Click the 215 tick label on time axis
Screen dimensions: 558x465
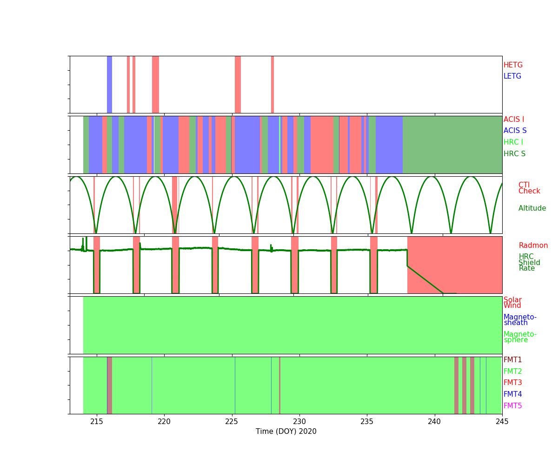click(97, 422)
